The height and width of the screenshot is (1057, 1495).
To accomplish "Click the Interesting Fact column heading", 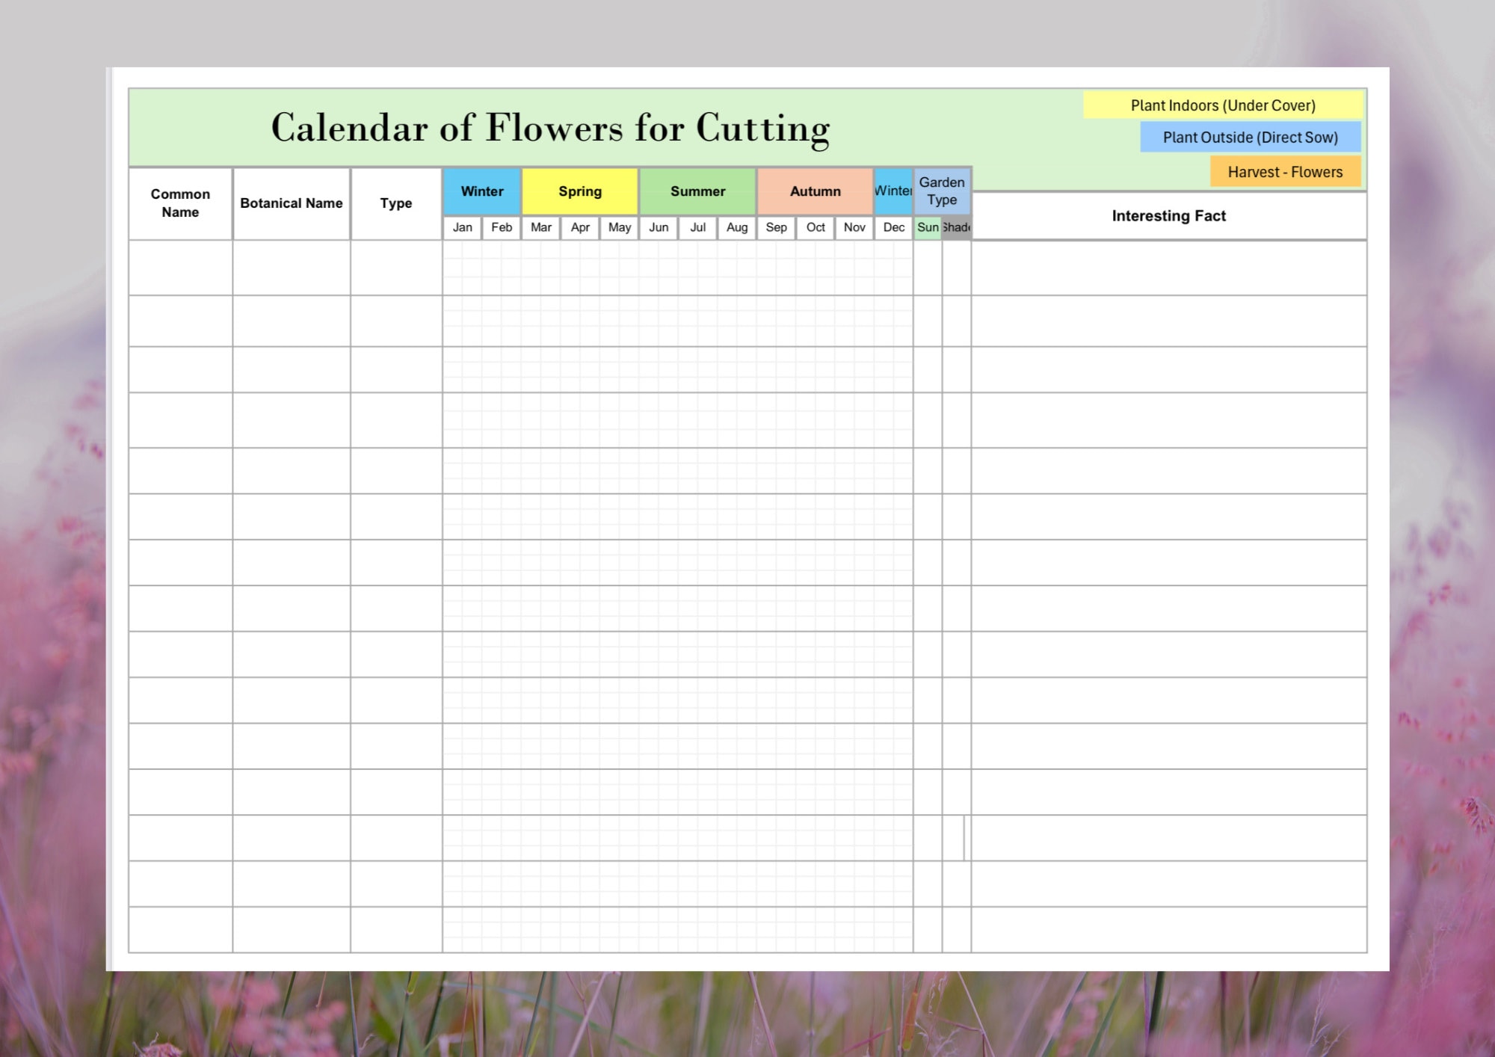I will click(x=1168, y=215).
